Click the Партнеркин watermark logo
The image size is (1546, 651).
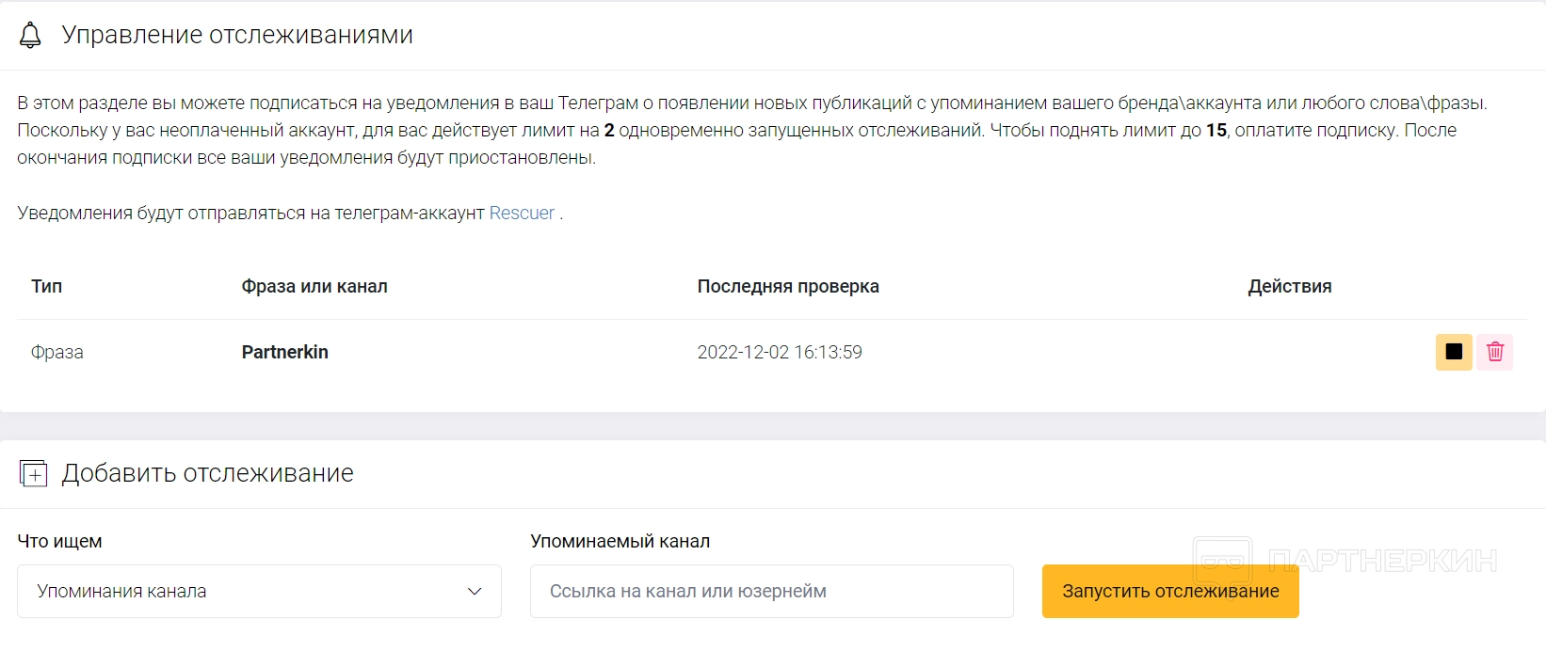click(1345, 561)
